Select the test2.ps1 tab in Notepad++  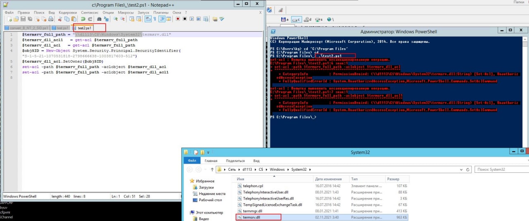(83, 28)
